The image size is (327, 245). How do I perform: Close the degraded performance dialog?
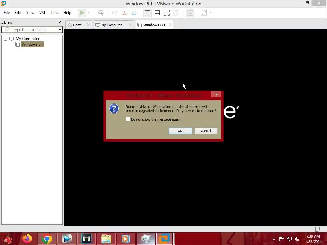217,94
